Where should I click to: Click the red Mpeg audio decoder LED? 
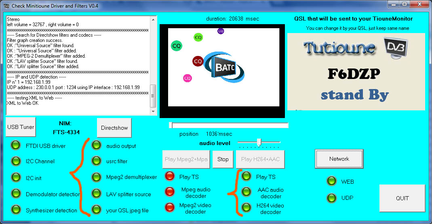pos(170,192)
